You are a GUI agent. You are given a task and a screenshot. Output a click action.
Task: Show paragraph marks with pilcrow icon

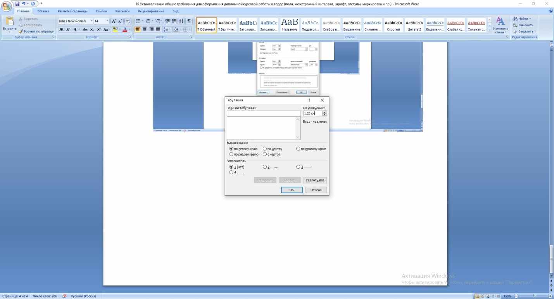tap(190, 21)
